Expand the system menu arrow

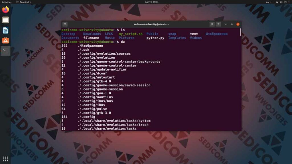point(289,2)
